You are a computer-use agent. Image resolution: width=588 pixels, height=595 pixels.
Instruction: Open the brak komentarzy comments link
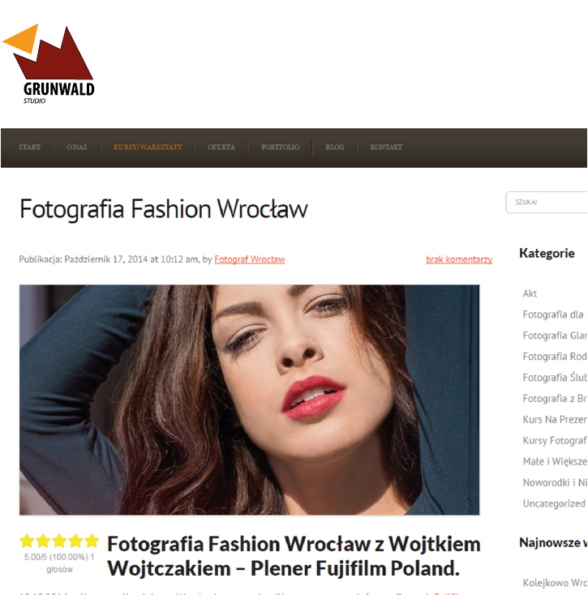(x=459, y=259)
